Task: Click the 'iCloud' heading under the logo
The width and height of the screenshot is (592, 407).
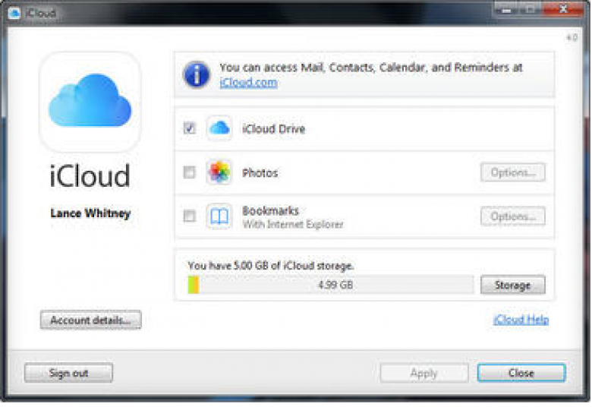Action: [x=90, y=175]
